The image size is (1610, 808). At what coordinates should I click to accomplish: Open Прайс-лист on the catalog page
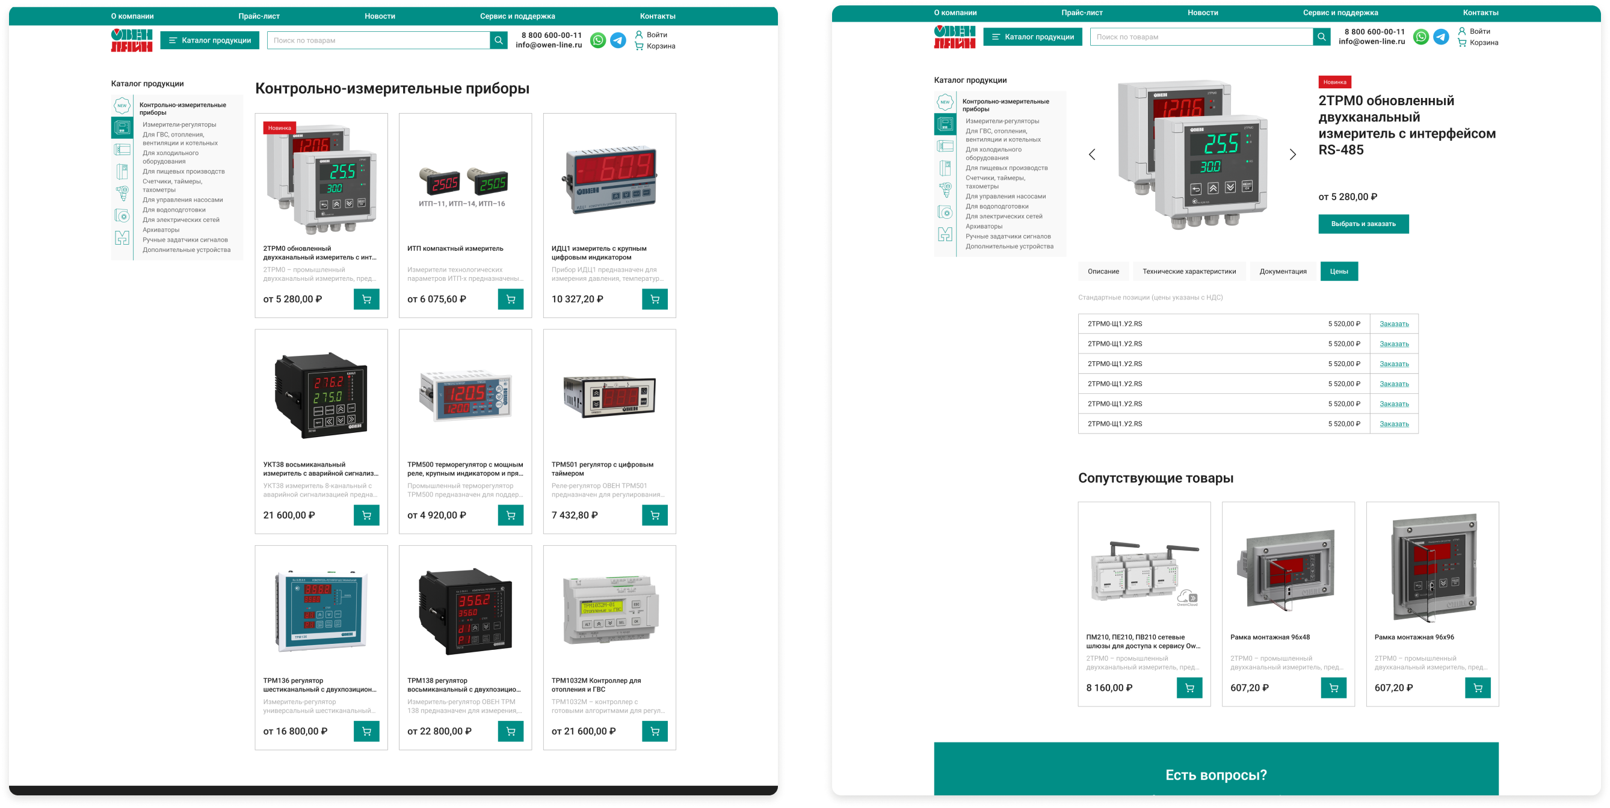[259, 16]
